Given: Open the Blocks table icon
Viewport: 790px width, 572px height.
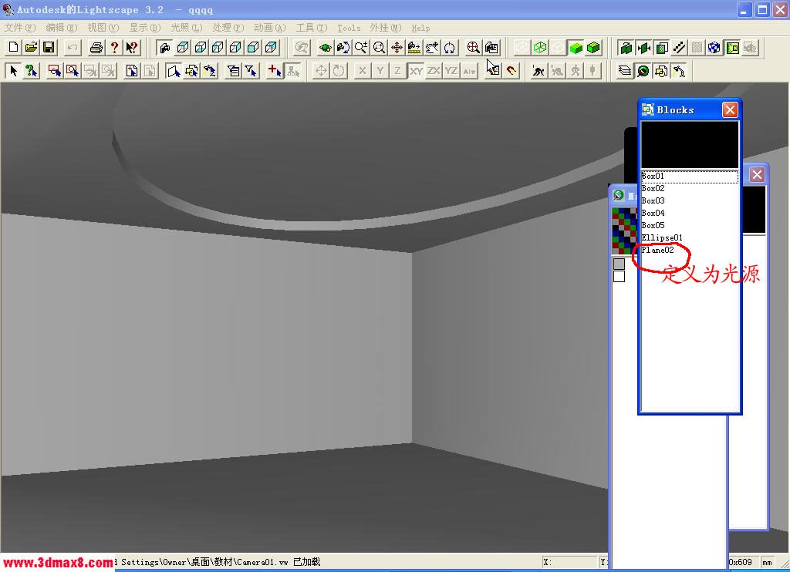Looking at the screenshot, I should pos(661,70).
